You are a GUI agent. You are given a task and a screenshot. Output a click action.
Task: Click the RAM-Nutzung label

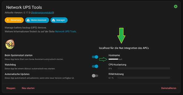(x=116, y=74)
